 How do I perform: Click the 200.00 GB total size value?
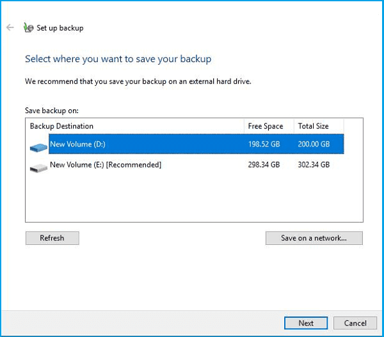click(314, 145)
